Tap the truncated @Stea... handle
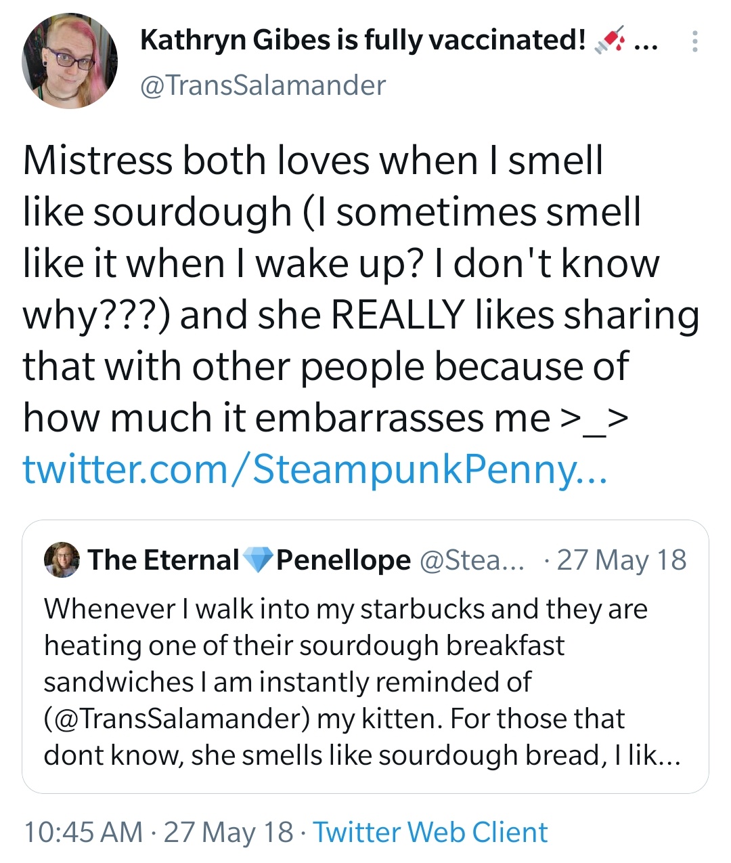731x863 pixels. tap(472, 560)
